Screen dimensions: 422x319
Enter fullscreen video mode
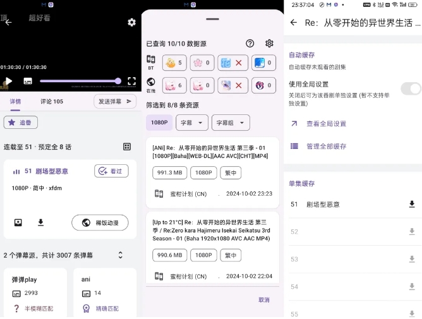point(131,81)
